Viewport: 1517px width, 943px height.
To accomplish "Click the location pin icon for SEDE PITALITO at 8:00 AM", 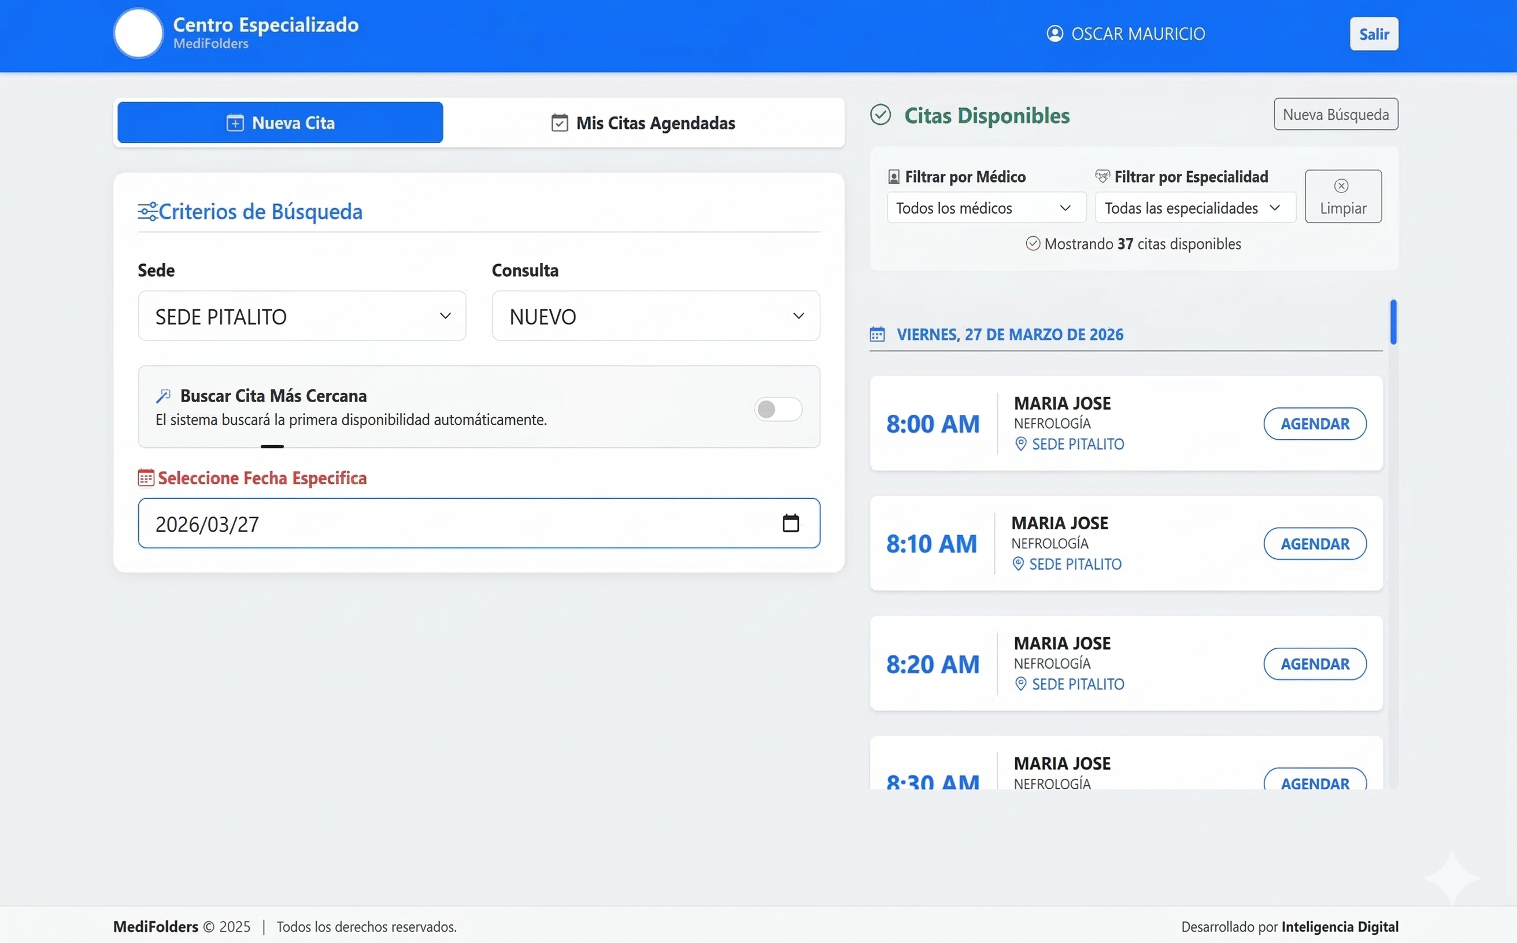I will click(1020, 444).
